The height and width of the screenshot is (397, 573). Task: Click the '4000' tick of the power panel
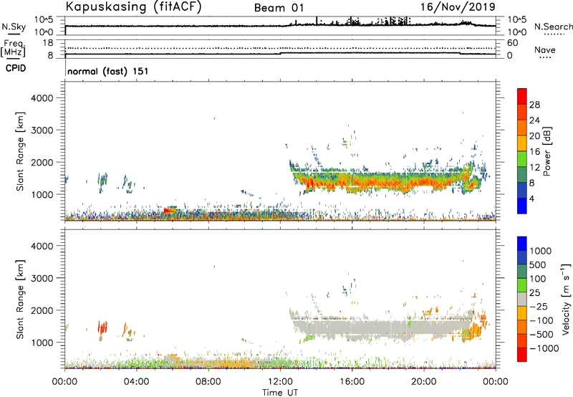[x=42, y=98]
